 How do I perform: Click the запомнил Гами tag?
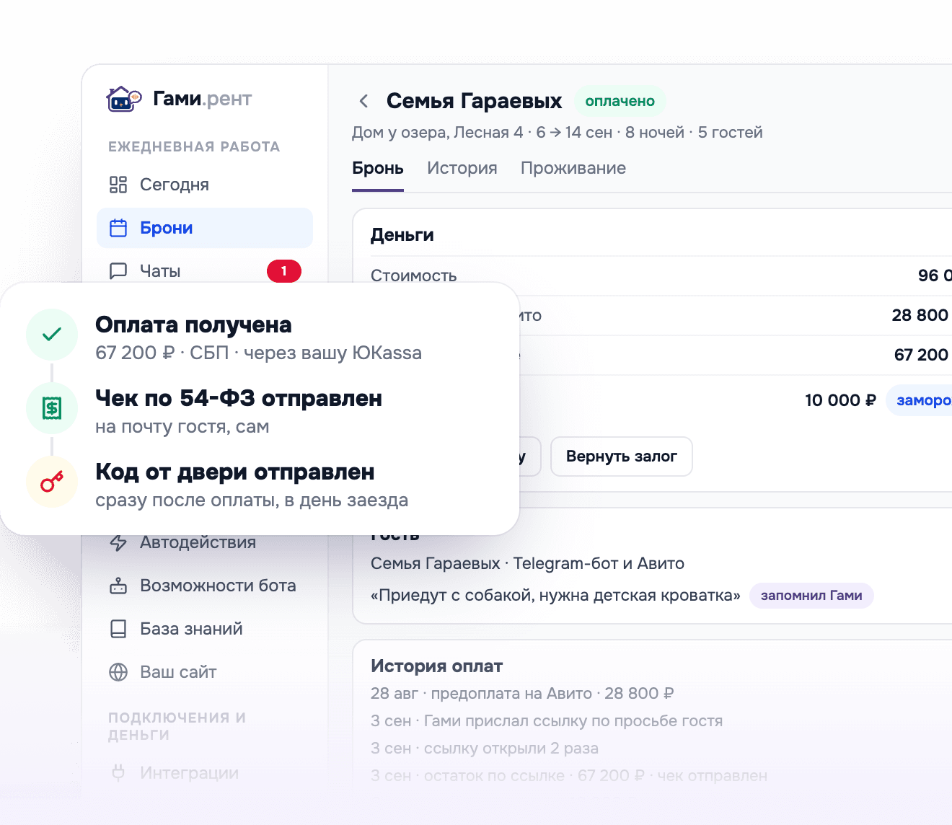point(811,596)
